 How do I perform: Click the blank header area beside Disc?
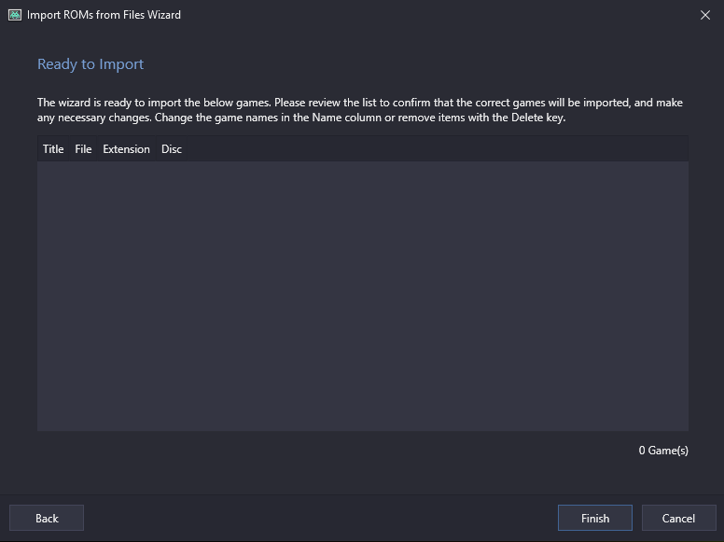(x=438, y=149)
